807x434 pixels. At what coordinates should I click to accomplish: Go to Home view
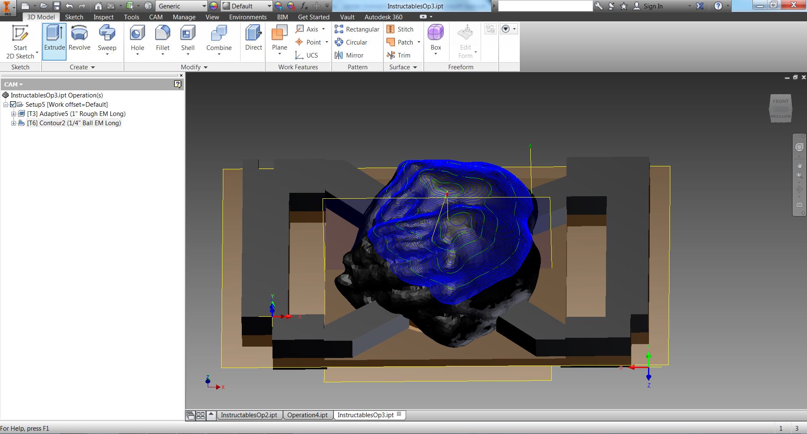coord(98,6)
